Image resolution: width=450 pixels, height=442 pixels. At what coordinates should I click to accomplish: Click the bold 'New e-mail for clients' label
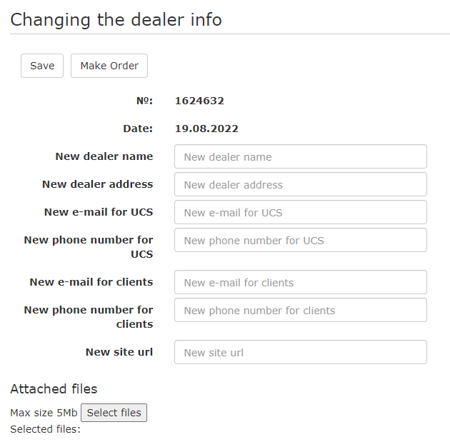pos(91,282)
